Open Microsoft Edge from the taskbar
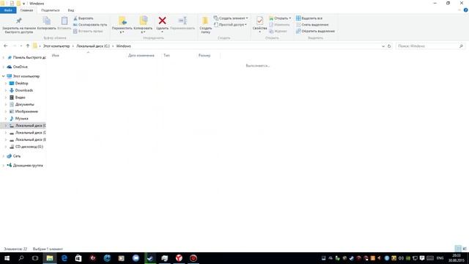The width and height of the screenshot is (469, 264). point(64,258)
